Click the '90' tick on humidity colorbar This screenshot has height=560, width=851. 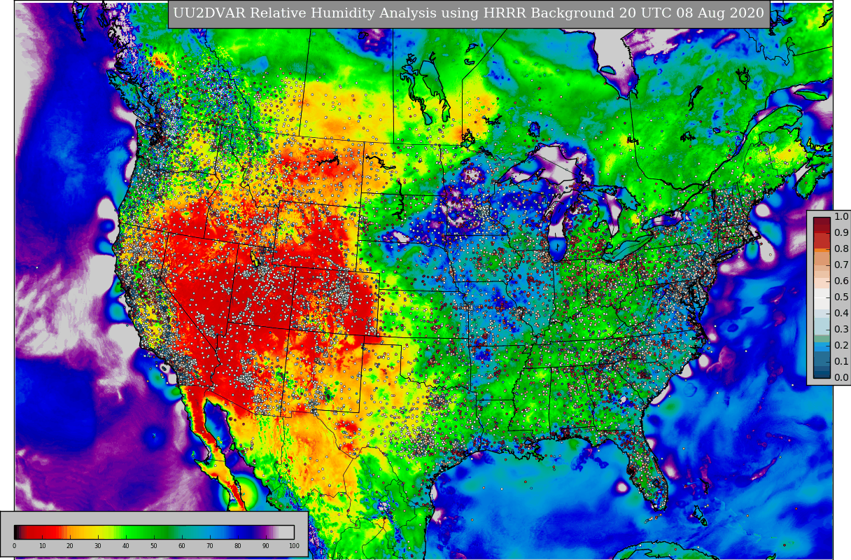266,546
